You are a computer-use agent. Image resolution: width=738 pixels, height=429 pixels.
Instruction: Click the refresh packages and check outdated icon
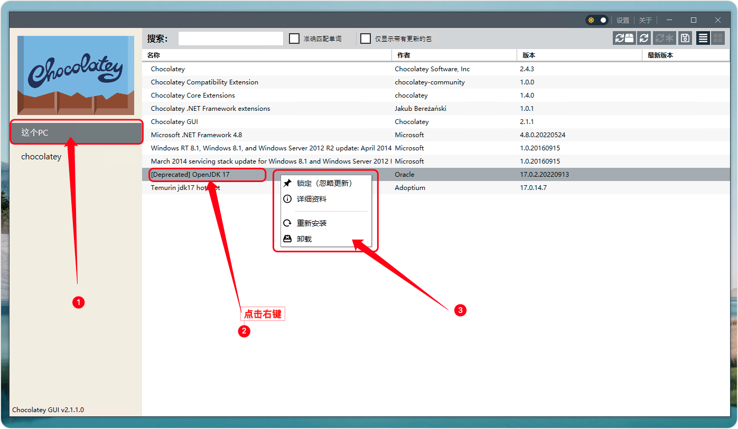(624, 38)
